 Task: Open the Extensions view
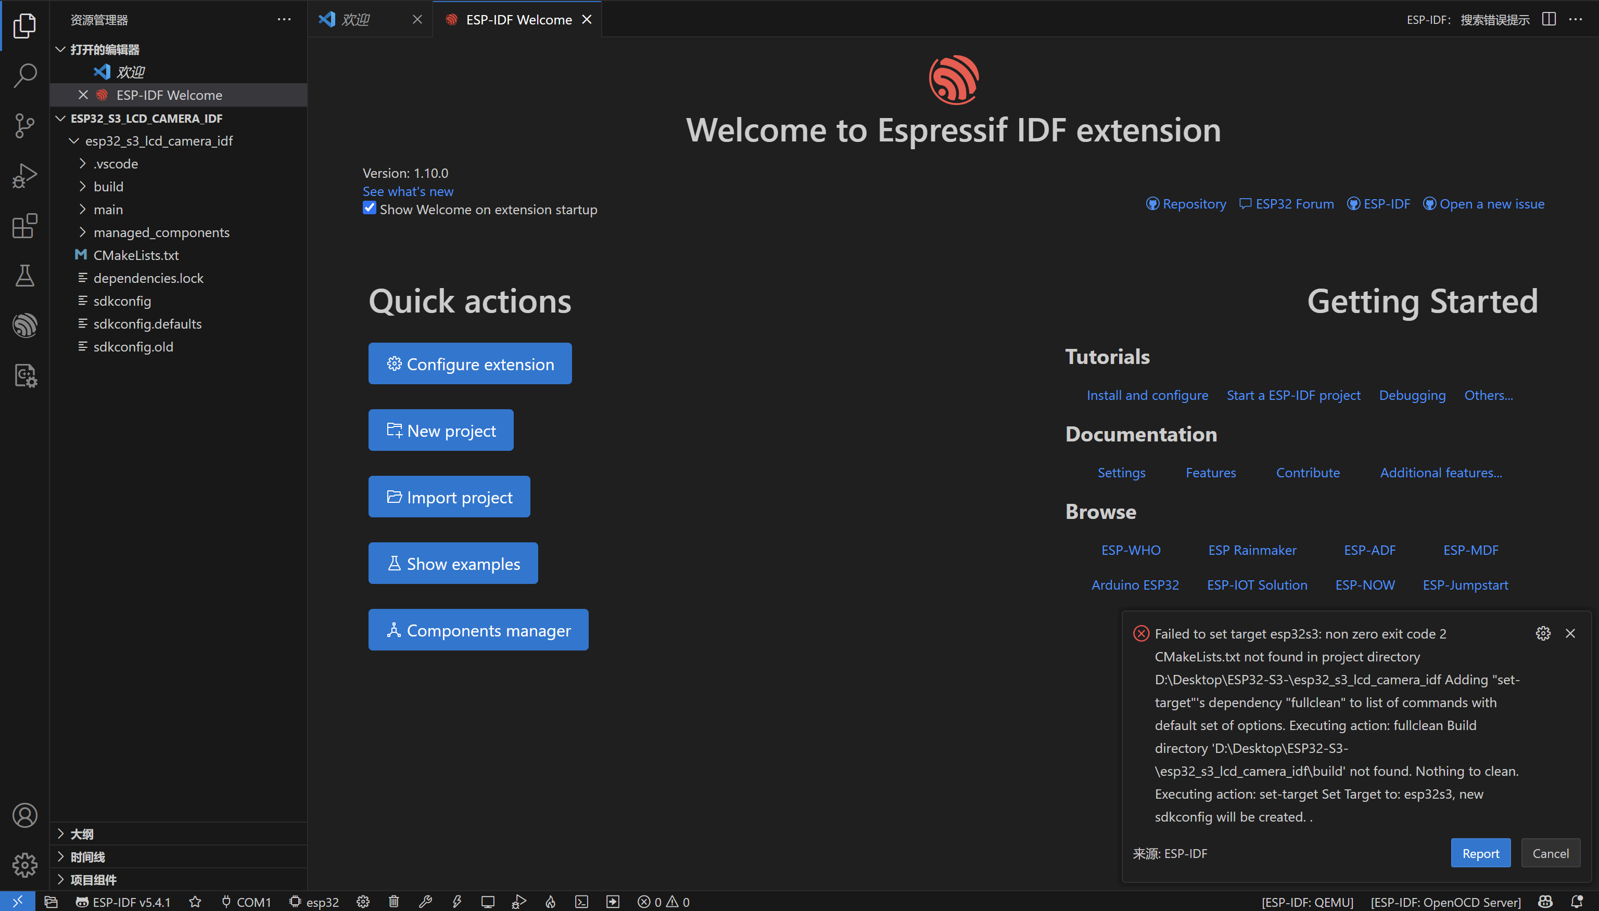(24, 226)
